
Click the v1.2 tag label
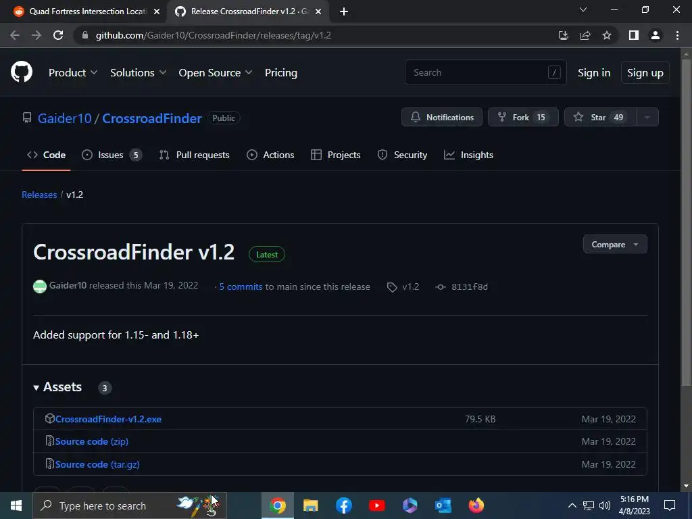tap(410, 287)
